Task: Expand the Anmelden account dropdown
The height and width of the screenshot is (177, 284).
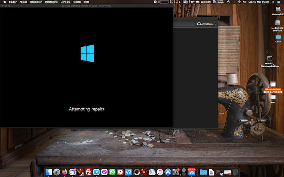Action: coord(206,24)
